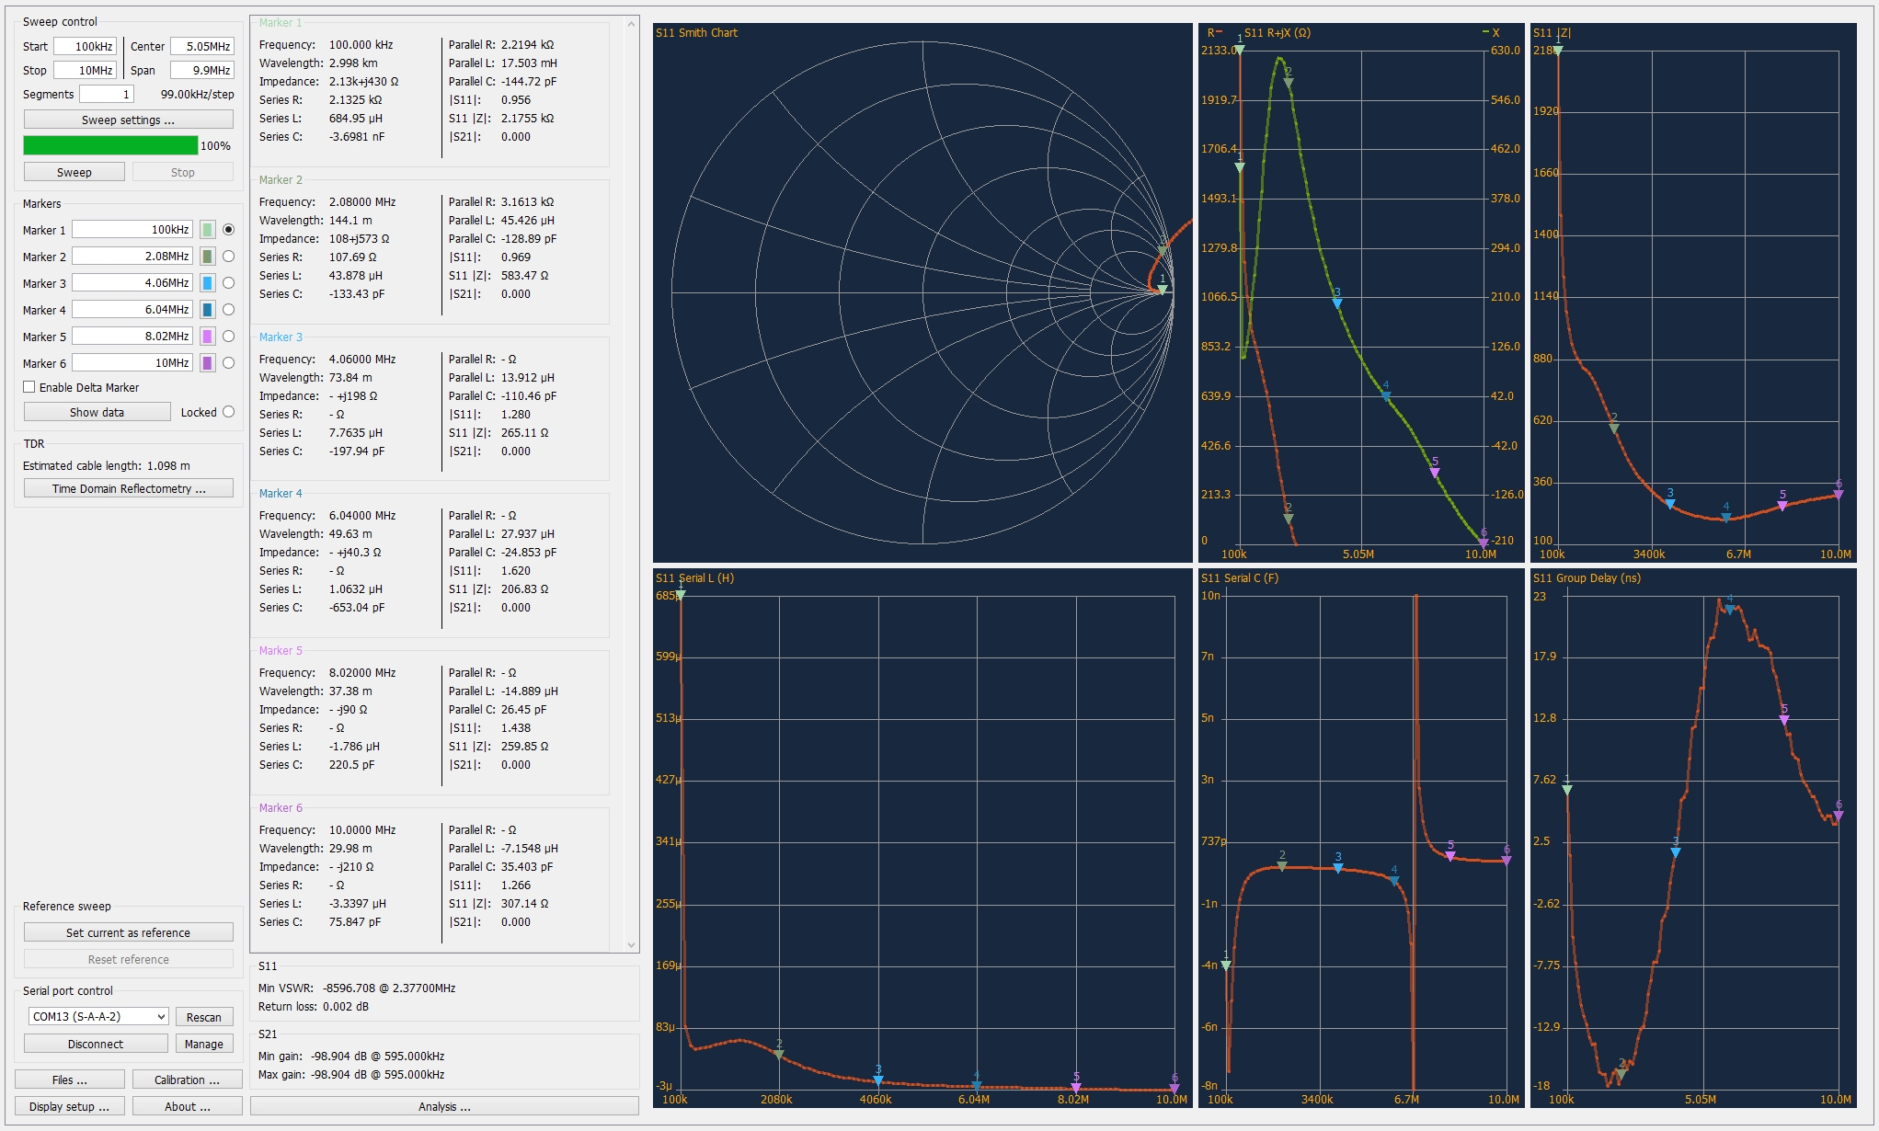Open the Calibration window
Screen dimensions: 1879x1131
click(187, 1080)
